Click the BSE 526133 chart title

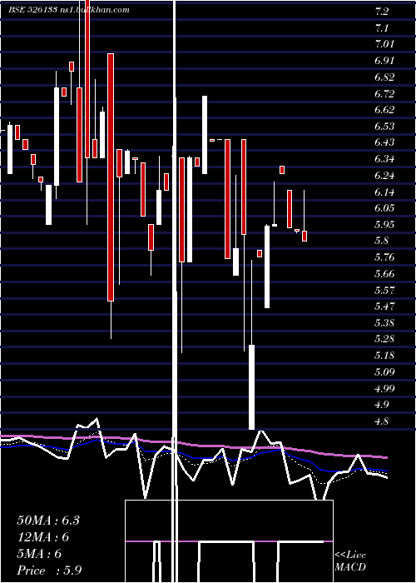[x=69, y=9]
